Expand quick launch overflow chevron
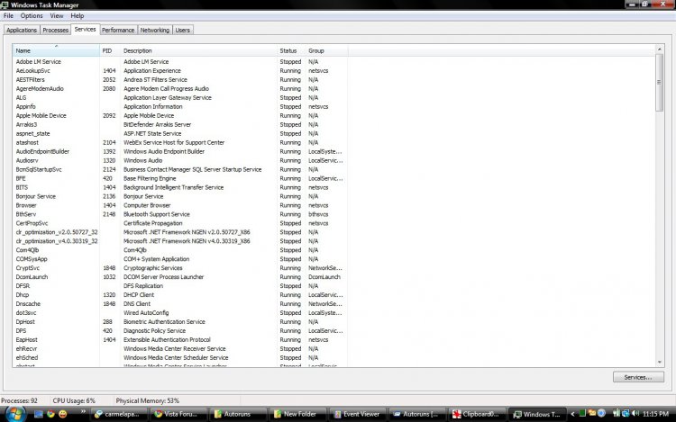Screen dimensions: 676x422 pyautogui.click(x=83, y=412)
